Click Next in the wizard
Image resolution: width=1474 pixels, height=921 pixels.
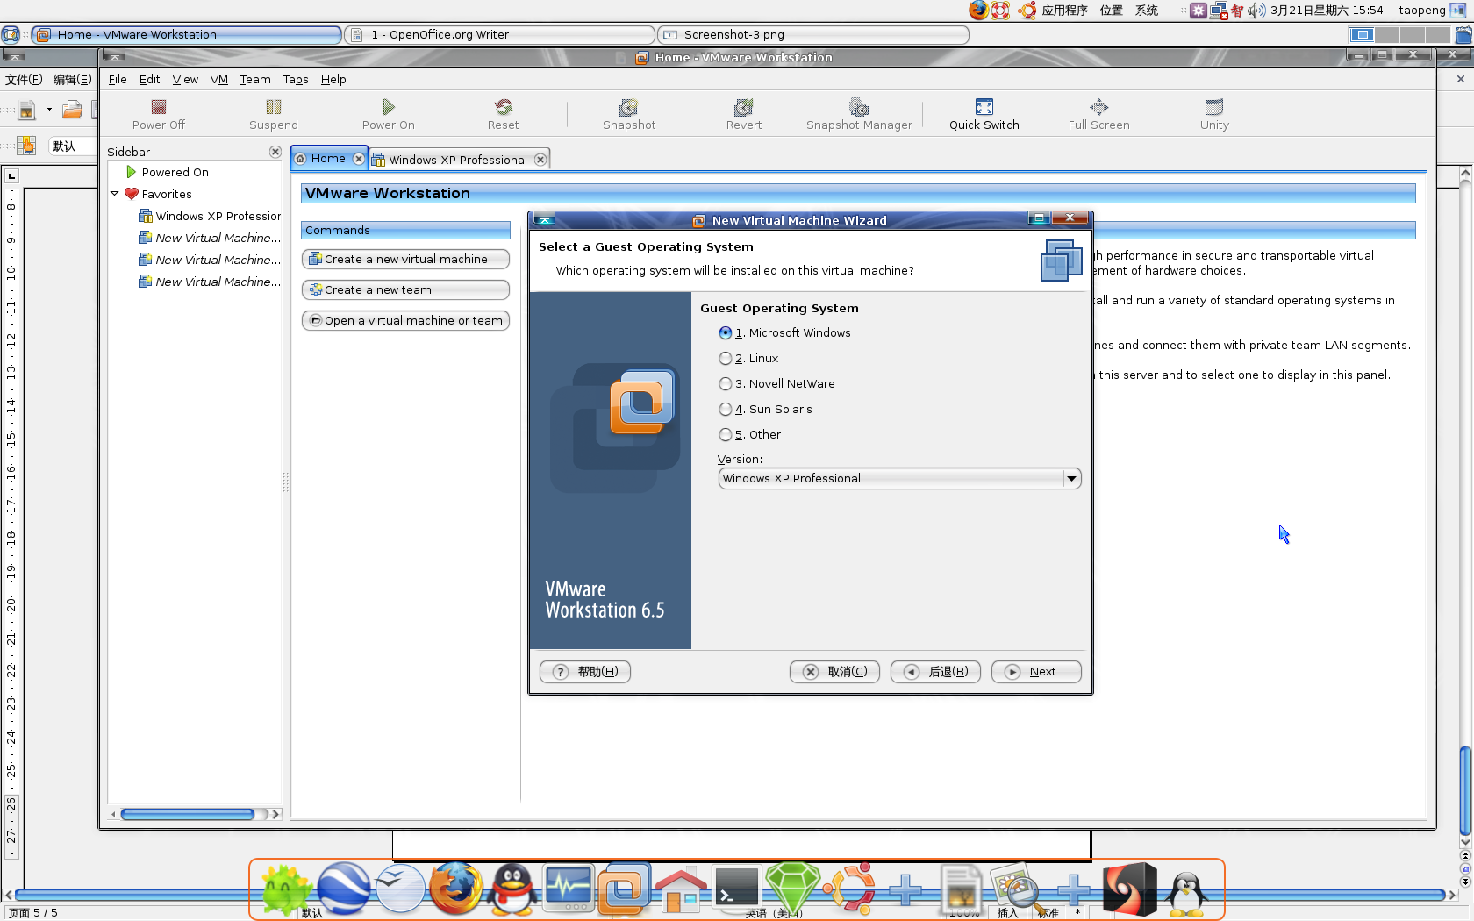(1036, 672)
